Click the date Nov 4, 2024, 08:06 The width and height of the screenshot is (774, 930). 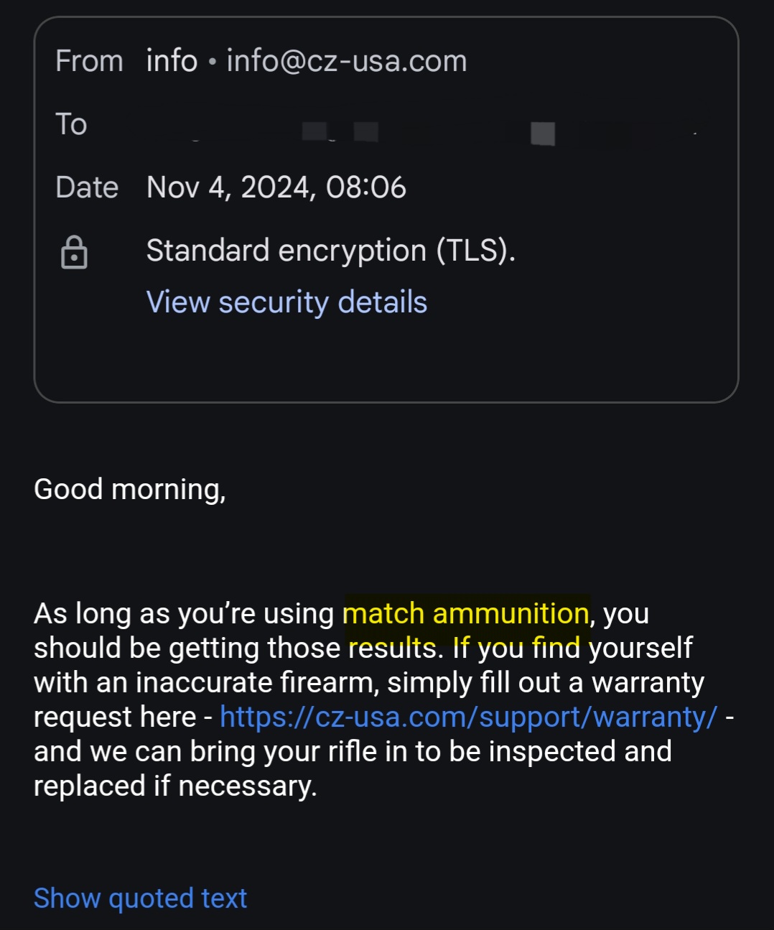pyautogui.click(x=276, y=187)
